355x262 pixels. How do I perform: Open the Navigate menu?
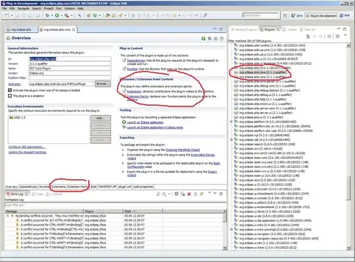click(x=23, y=9)
